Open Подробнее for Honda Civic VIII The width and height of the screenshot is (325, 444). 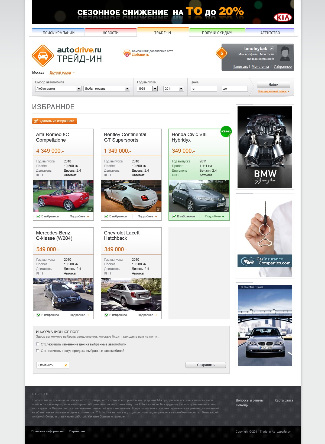(215, 216)
